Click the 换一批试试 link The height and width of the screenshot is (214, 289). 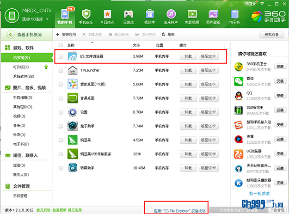[x=259, y=193]
